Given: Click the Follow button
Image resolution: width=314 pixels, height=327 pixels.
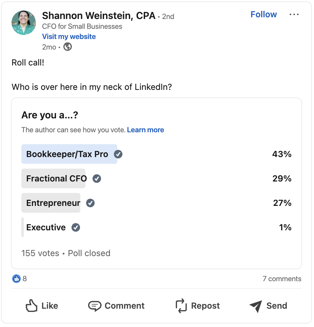Looking at the screenshot, I should [263, 14].
